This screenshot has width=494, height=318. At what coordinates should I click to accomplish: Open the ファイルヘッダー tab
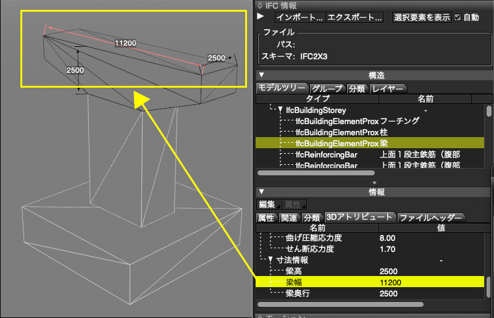[430, 217]
